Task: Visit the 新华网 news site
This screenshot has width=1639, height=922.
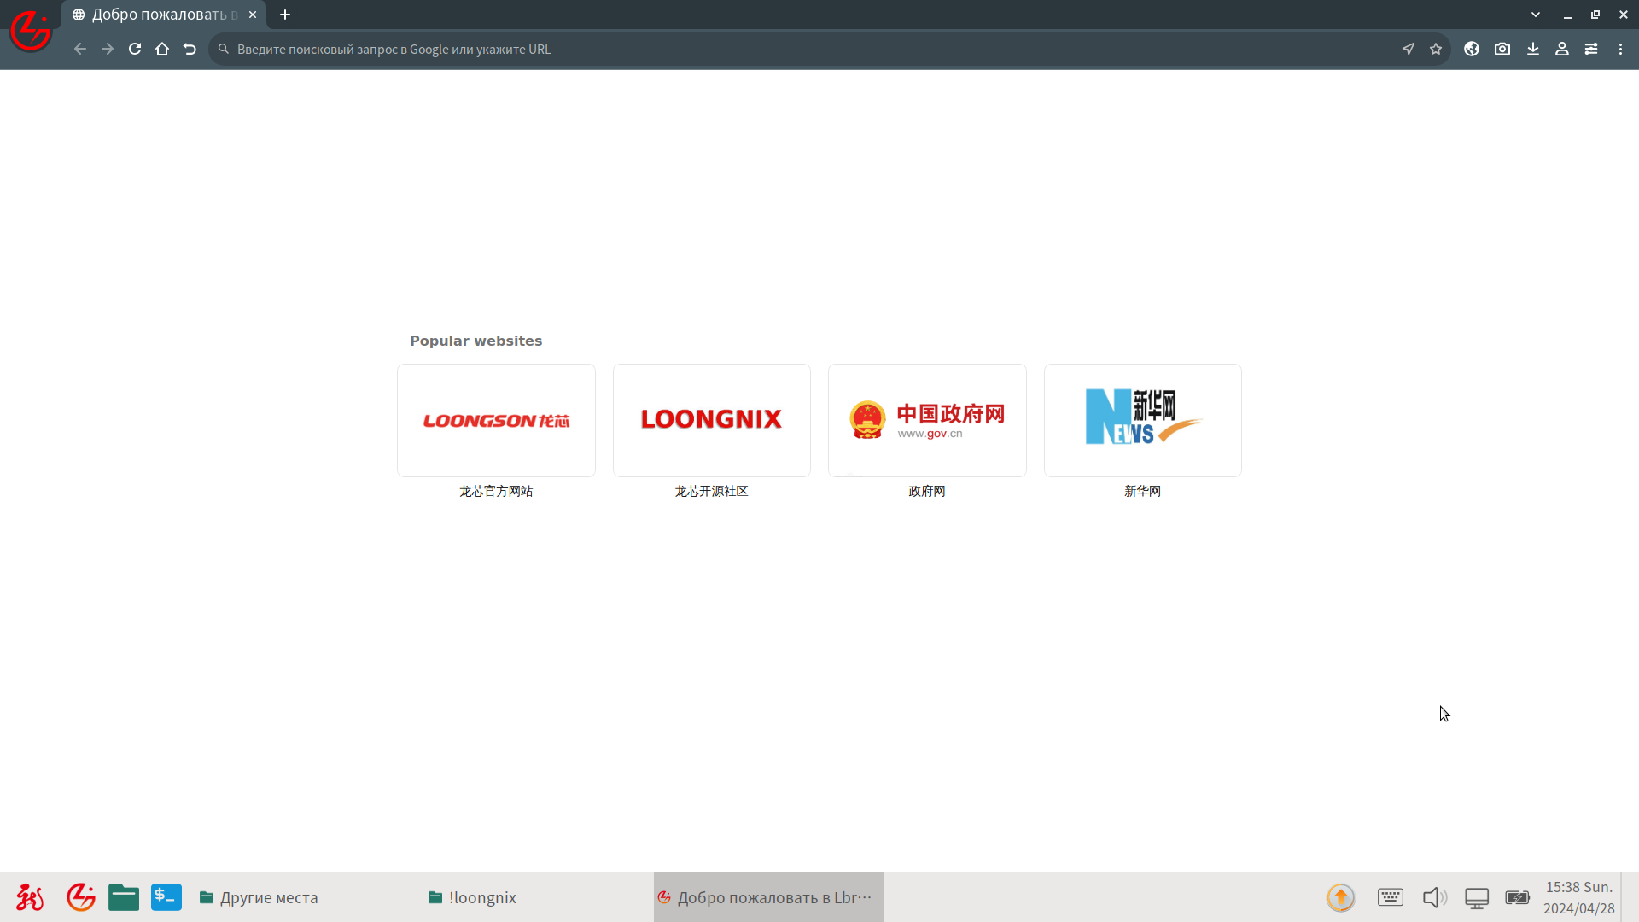Action: pyautogui.click(x=1142, y=420)
